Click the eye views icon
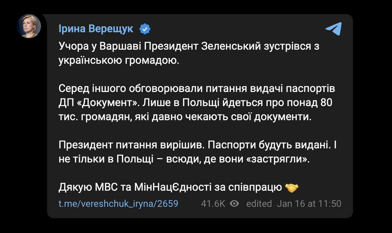The image size is (392, 233). click(x=234, y=203)
